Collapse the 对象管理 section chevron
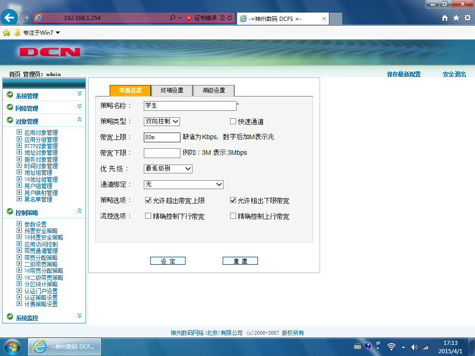This screenshot has height=356, width=475. click(79, 119)
